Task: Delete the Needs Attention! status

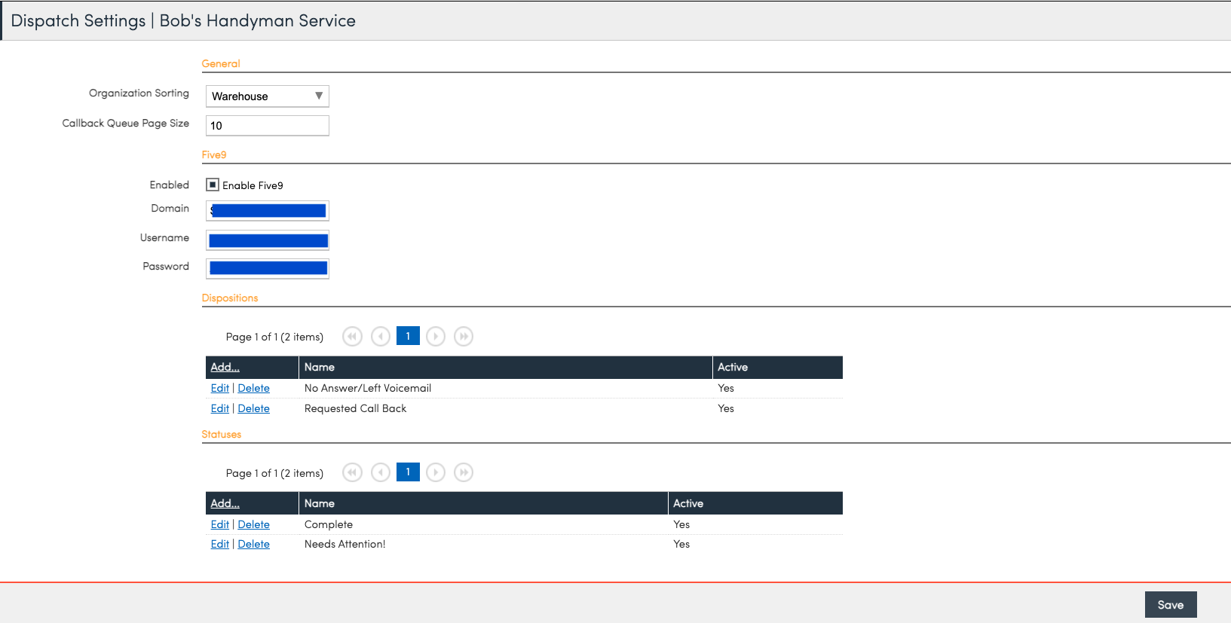Action: (x=253, y=544)
